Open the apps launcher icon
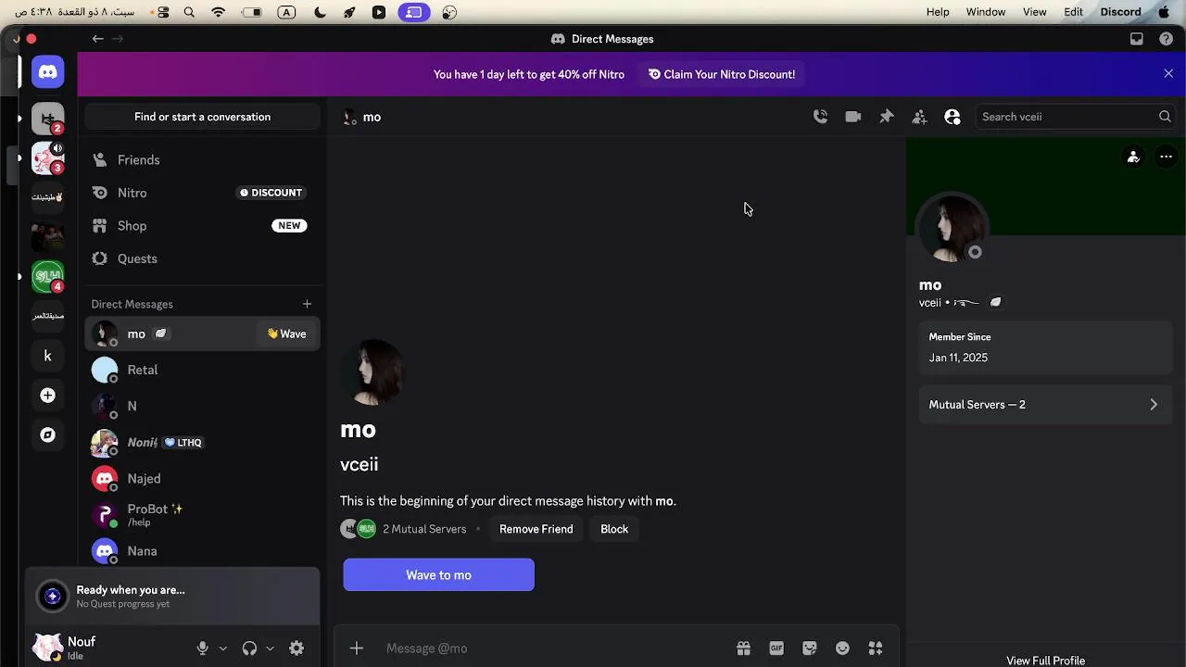Image resolution: width=1186 pixels, height=667 pixels. pos(876,648)
